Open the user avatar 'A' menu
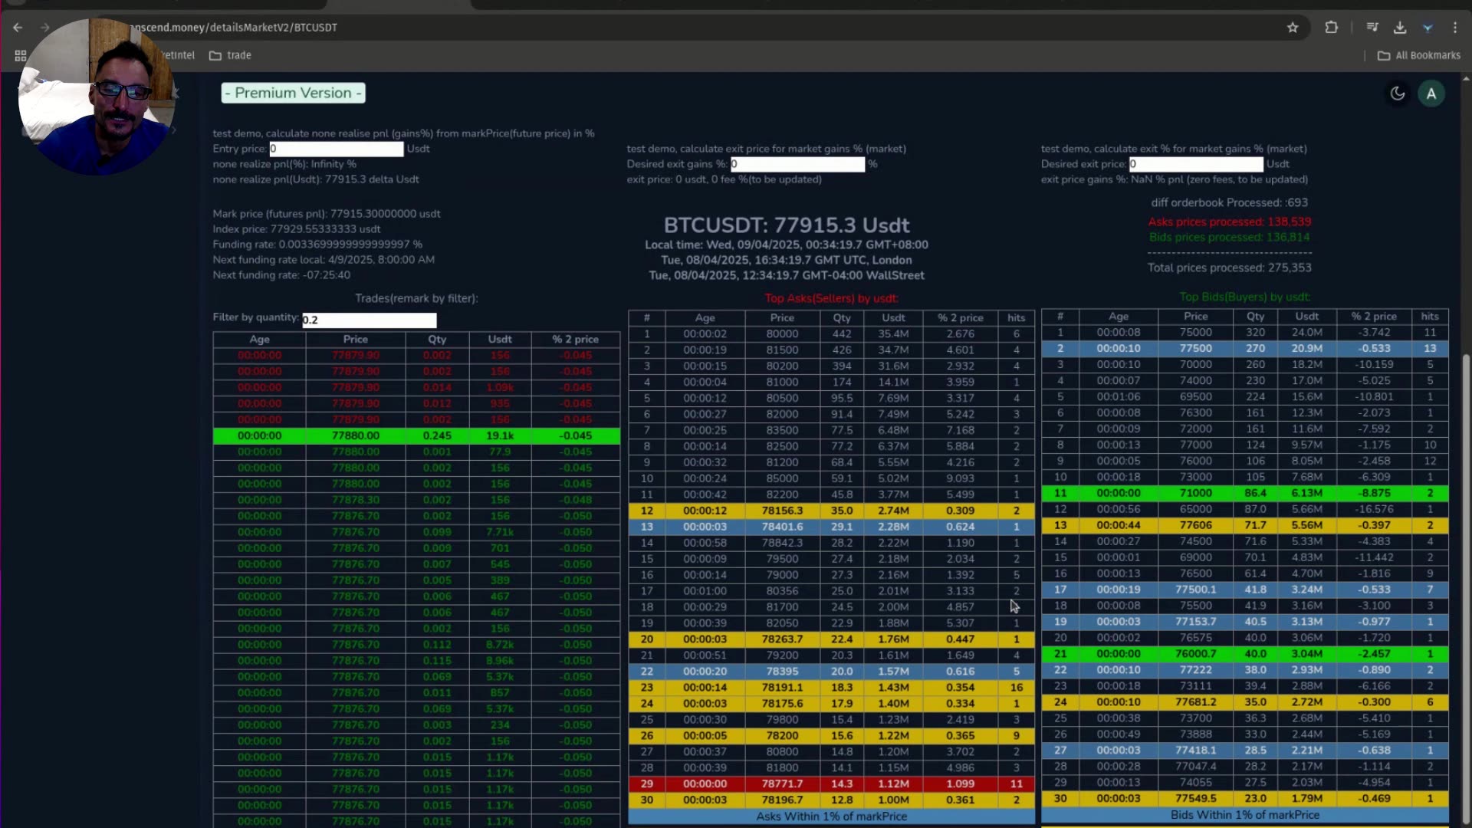This screenshot has height=828, width=1472. click(1431, 94)
